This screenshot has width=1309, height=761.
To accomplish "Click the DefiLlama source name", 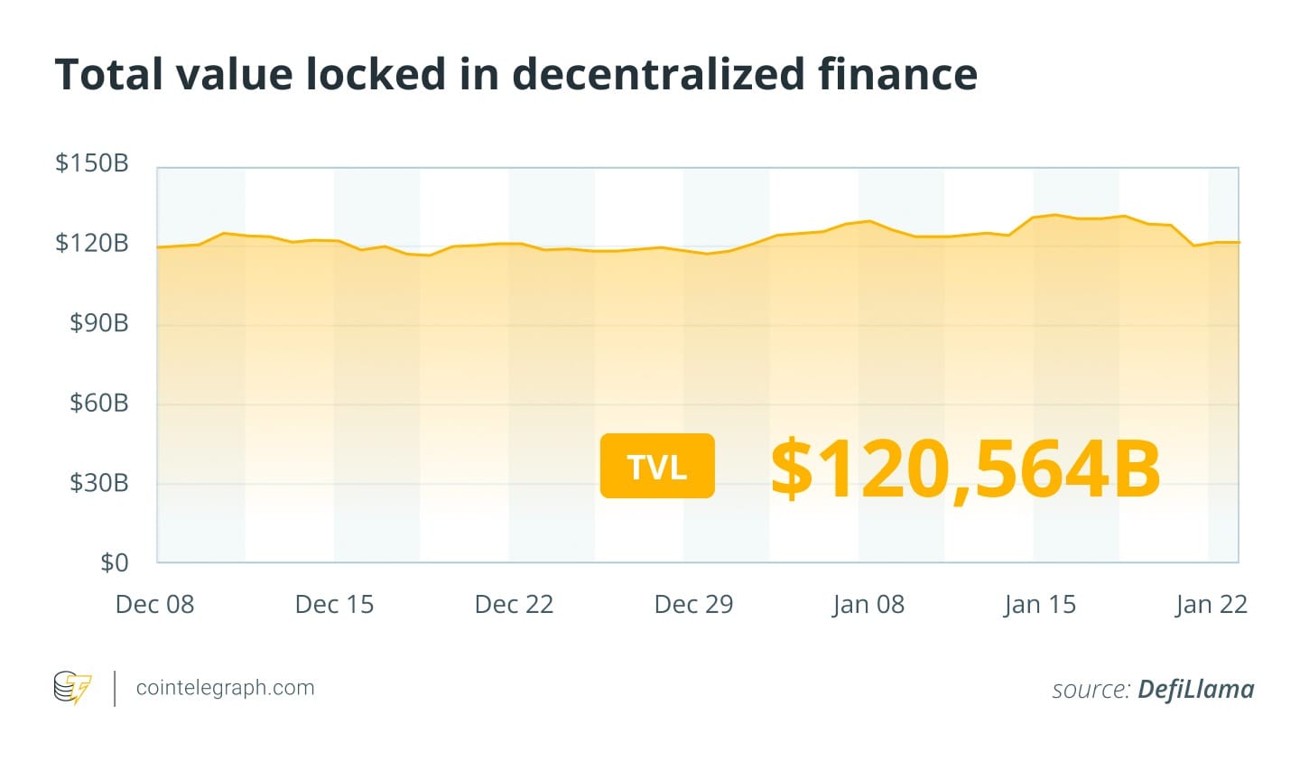I will 1195,690.
